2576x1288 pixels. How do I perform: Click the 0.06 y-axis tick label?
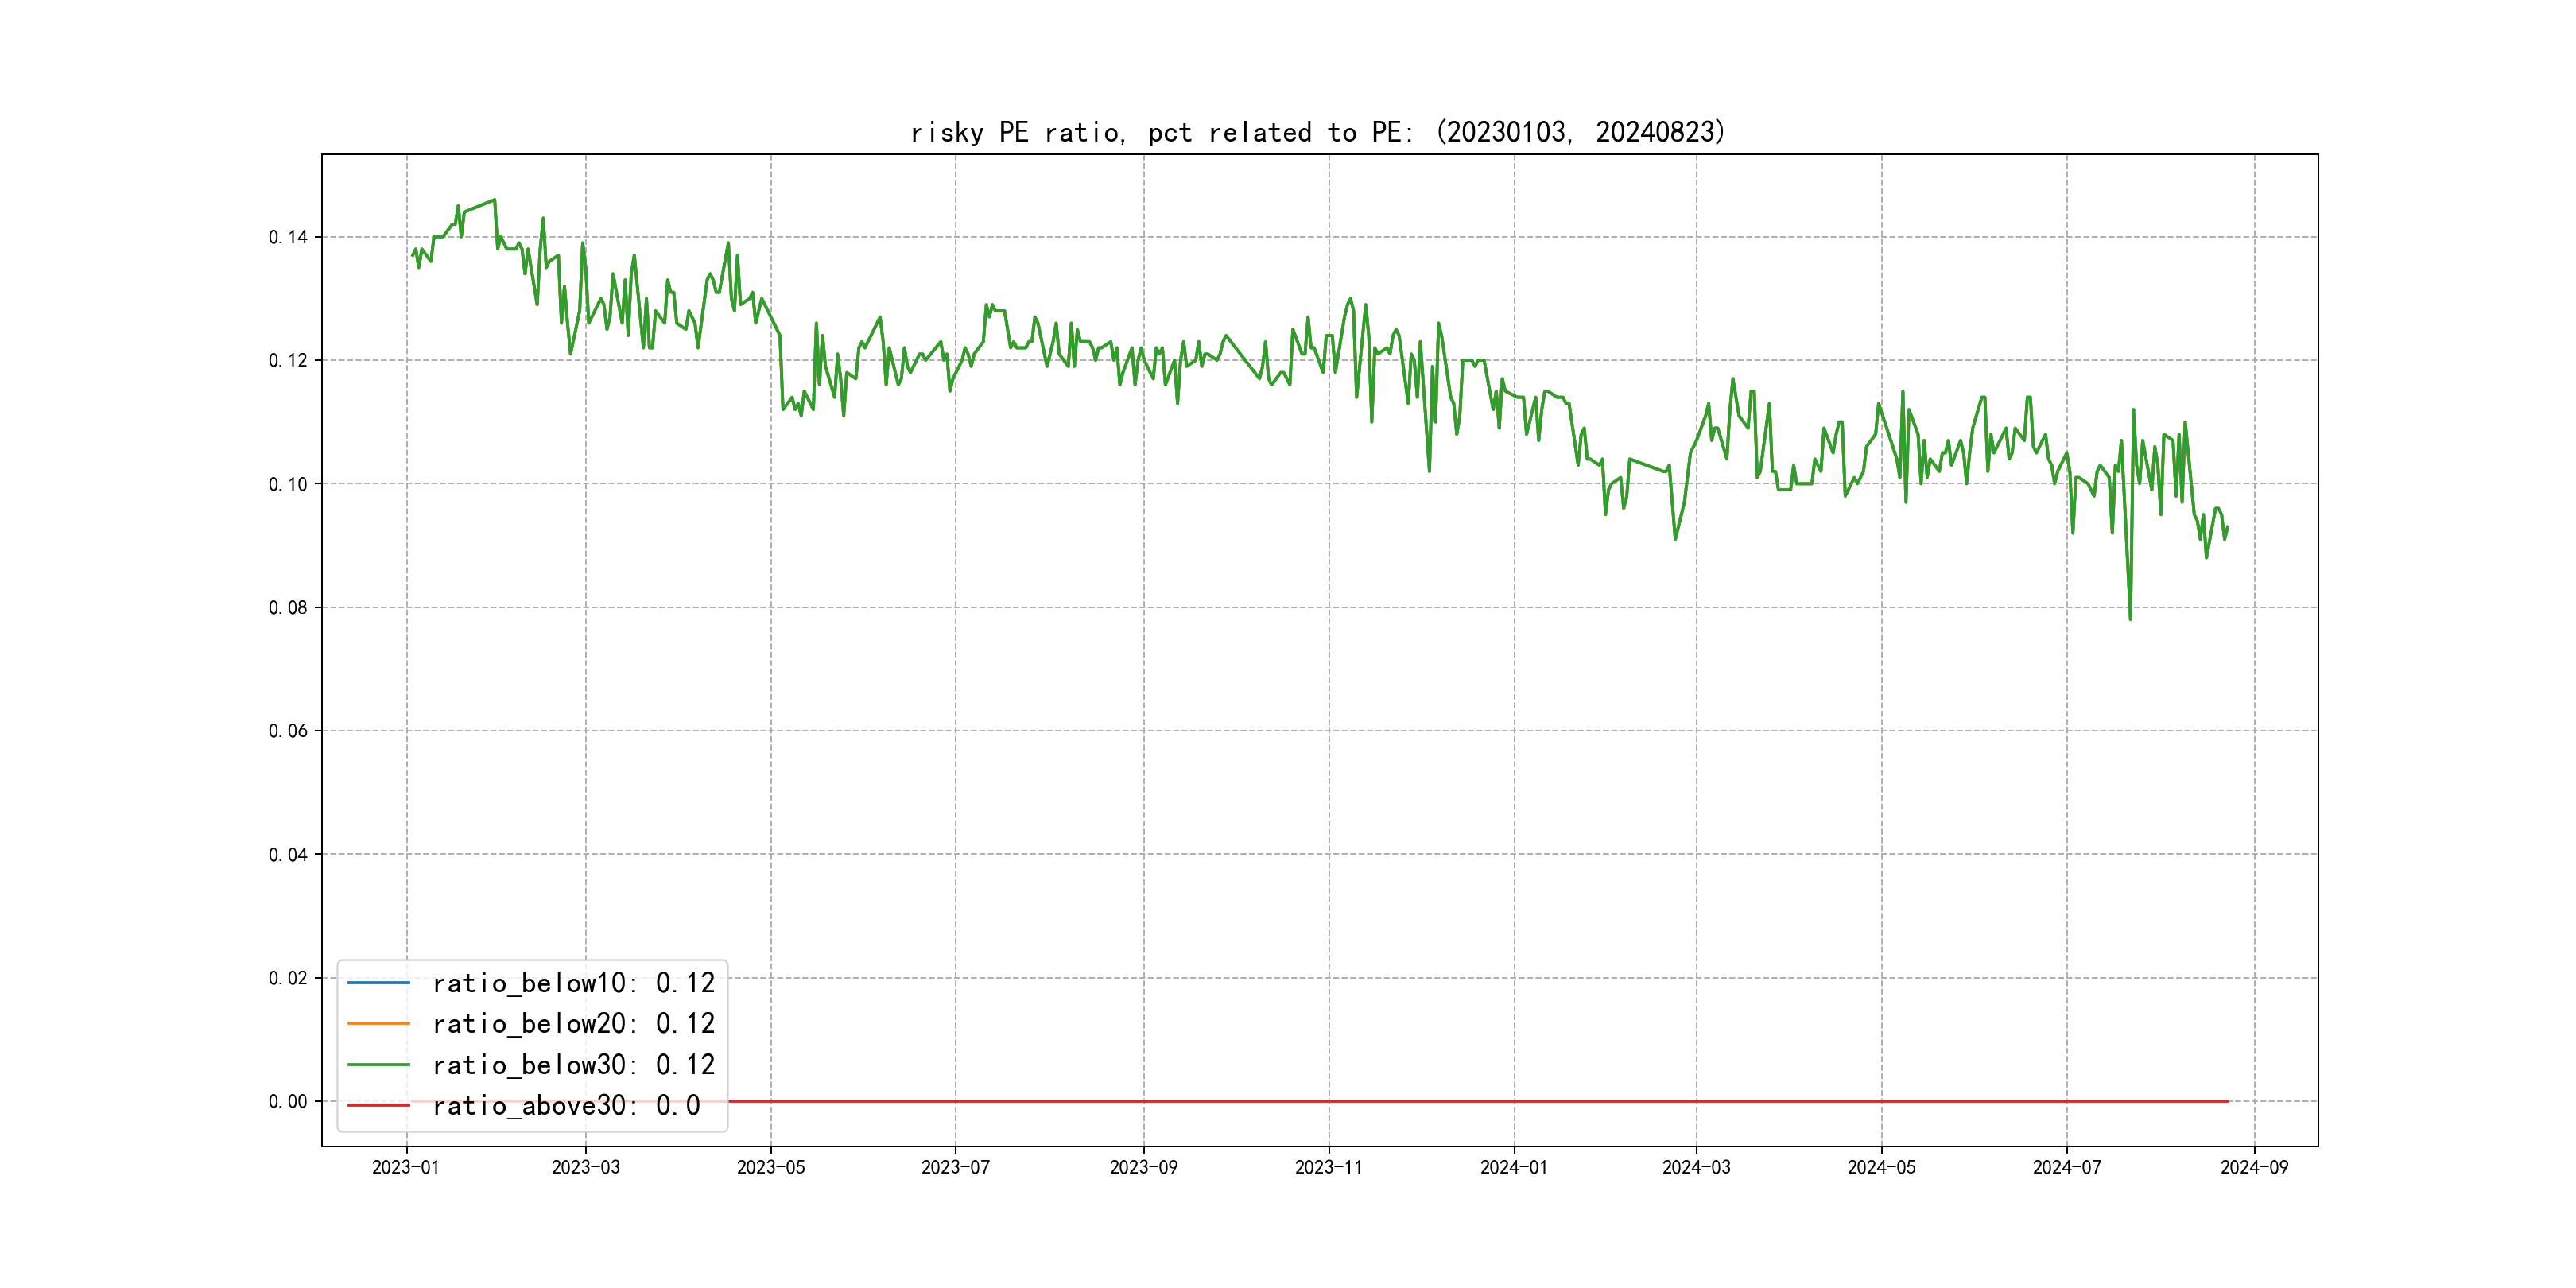(288, 731)
